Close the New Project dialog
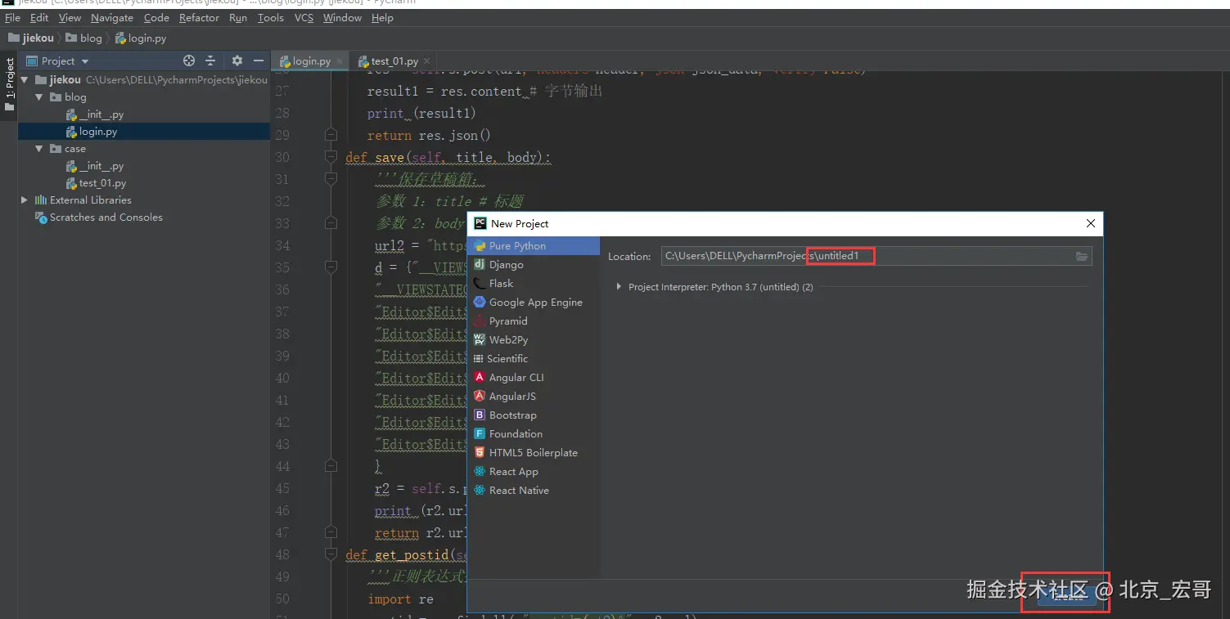 point(1090,224)
